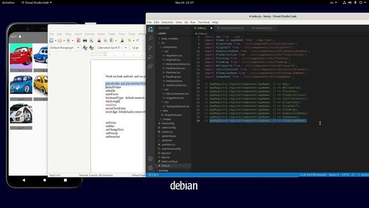Viewport: 369px width, 208px height.
Task: Open App.tsx in the Explorer
Action: click(x=165, y=157)
